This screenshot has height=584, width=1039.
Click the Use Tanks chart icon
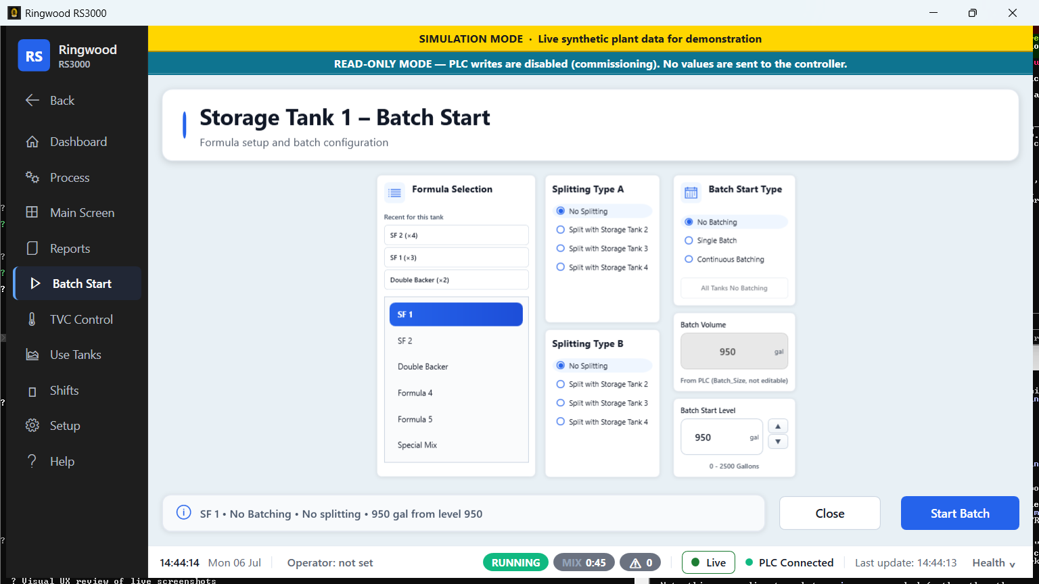click(x=32, y=355)
